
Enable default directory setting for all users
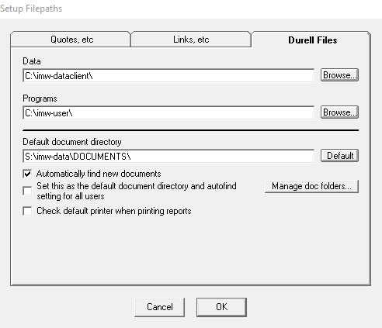(x=27, y=191)
